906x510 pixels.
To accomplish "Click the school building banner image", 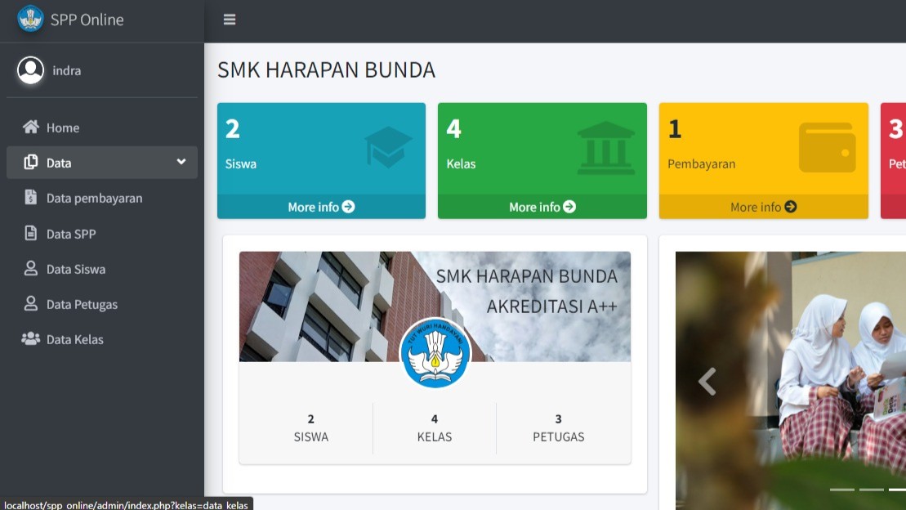I will click(435, 306).
